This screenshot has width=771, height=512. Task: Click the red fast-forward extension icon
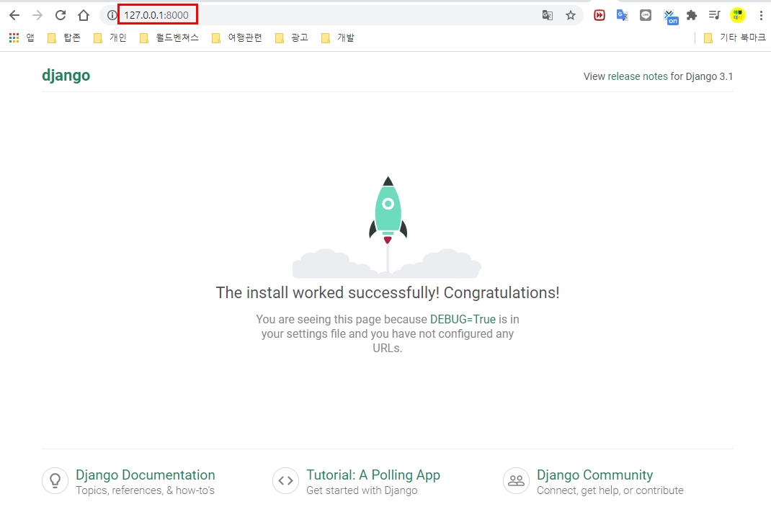click(600, 15)
